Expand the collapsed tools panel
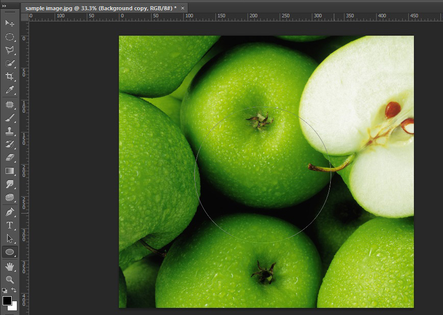443x315 pixels. pos(4,6)
